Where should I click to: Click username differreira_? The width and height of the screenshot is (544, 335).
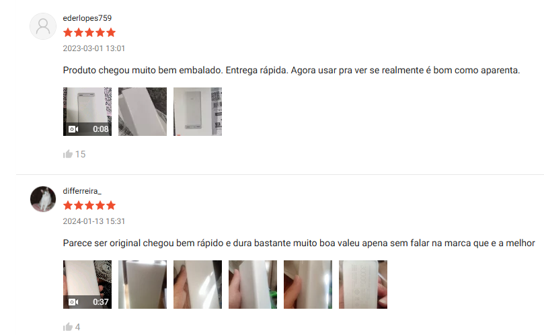click(x=82, y=191)
